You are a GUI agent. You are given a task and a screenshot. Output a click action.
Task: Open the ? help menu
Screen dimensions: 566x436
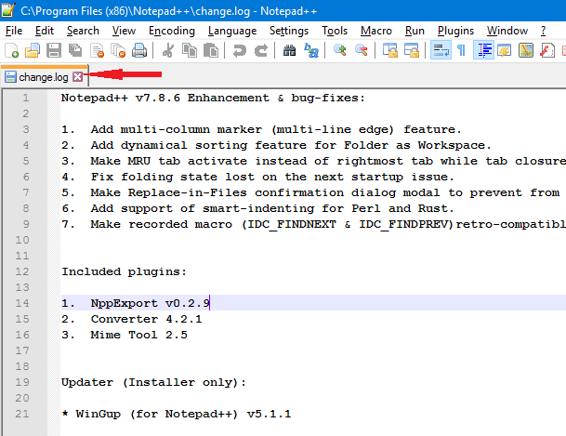click(543, 31)
